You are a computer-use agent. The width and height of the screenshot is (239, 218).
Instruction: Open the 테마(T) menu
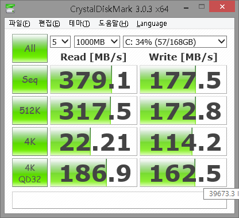click(79, 24)
